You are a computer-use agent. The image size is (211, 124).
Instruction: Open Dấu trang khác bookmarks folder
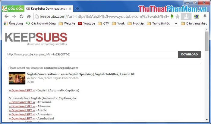coord(194,23)
